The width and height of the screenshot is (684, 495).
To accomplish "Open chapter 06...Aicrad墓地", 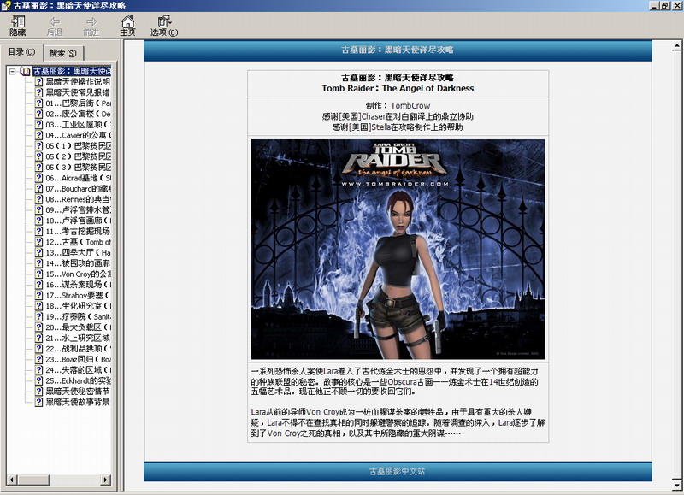I will click(x=78, y=178).
